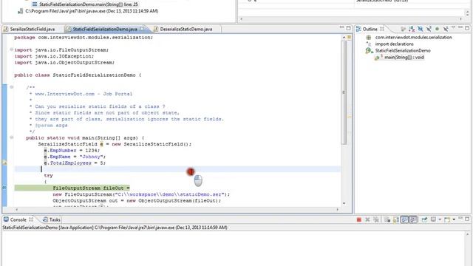Click Remove All Terminated Launches icon
473x266 pixels.
point(376,220)
